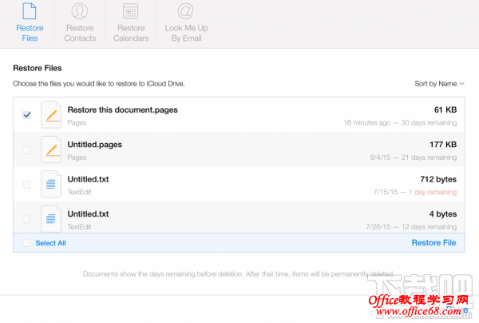This screenshot has width=479, height=323.
Task: Click Pages icon for Restore this document.pages
Action: pos(51,115)
